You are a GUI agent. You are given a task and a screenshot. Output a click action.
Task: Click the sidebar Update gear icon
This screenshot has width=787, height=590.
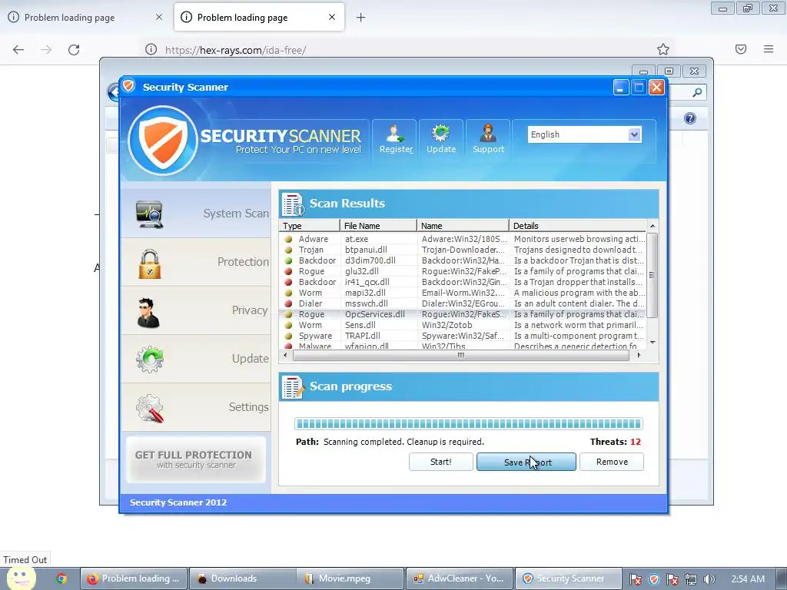click(x=150, y=360)
